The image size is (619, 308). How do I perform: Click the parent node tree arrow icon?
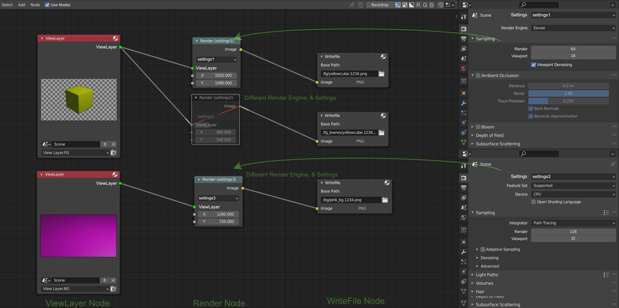360,5
